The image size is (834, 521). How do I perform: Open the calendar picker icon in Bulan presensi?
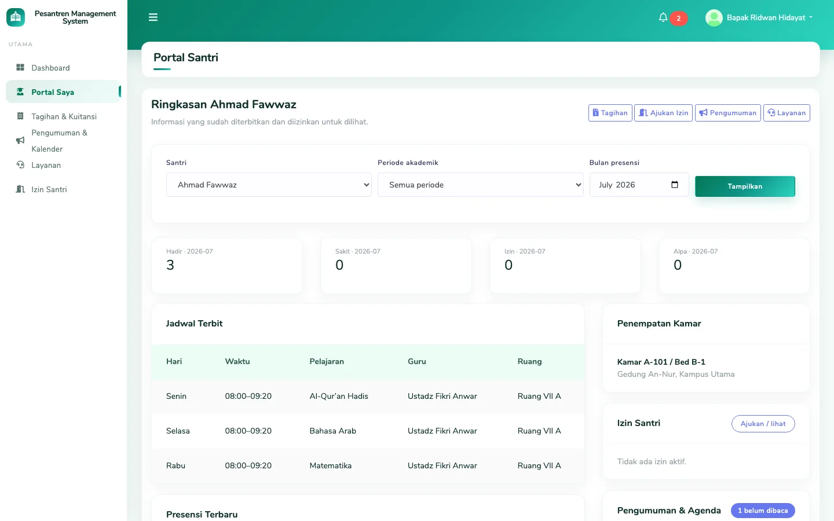675,185
